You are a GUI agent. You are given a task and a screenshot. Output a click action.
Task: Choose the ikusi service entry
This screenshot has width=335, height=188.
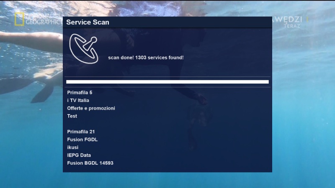[73, 147]
